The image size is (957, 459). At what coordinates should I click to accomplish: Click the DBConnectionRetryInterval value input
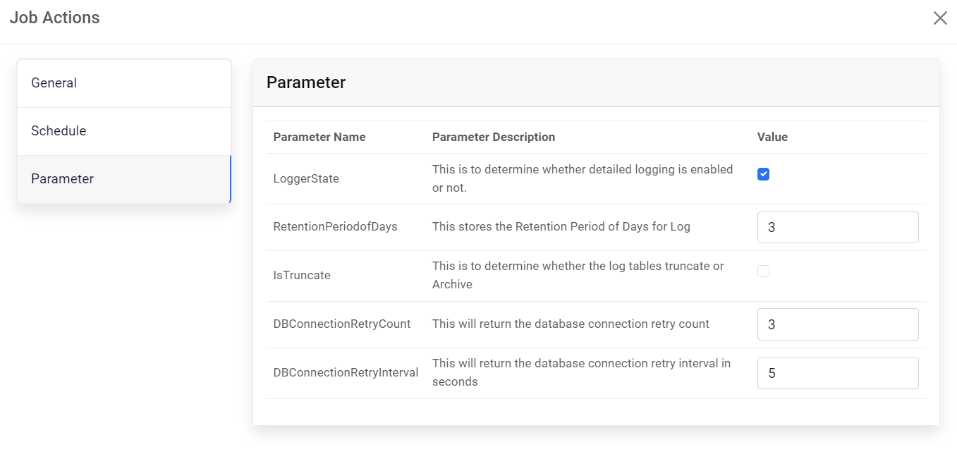[x=837, y=373]
